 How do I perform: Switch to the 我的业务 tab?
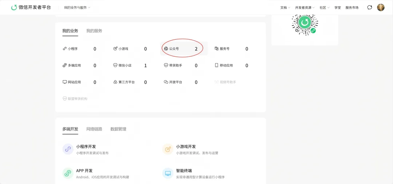(x=70, y=31)
